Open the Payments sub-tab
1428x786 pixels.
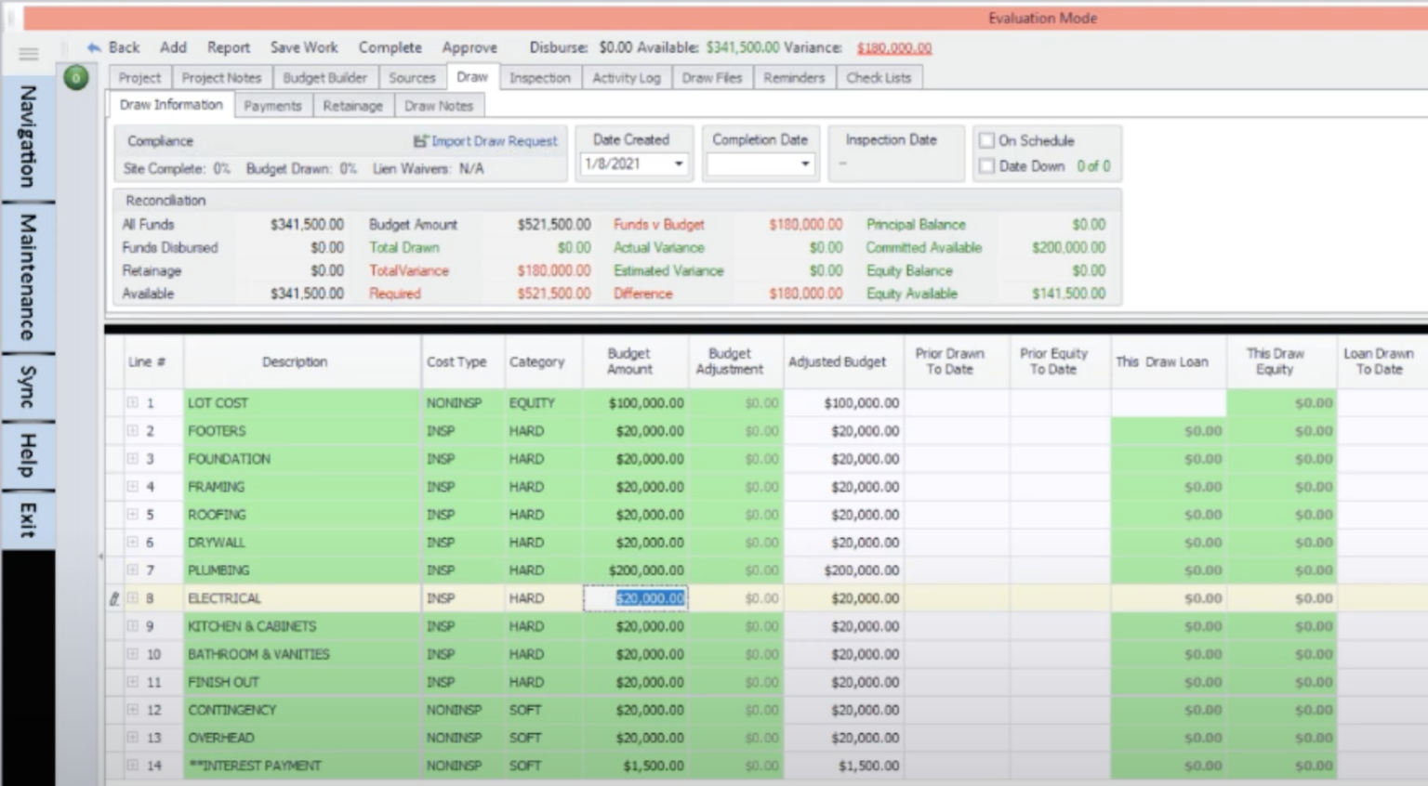tap(272, 106)
